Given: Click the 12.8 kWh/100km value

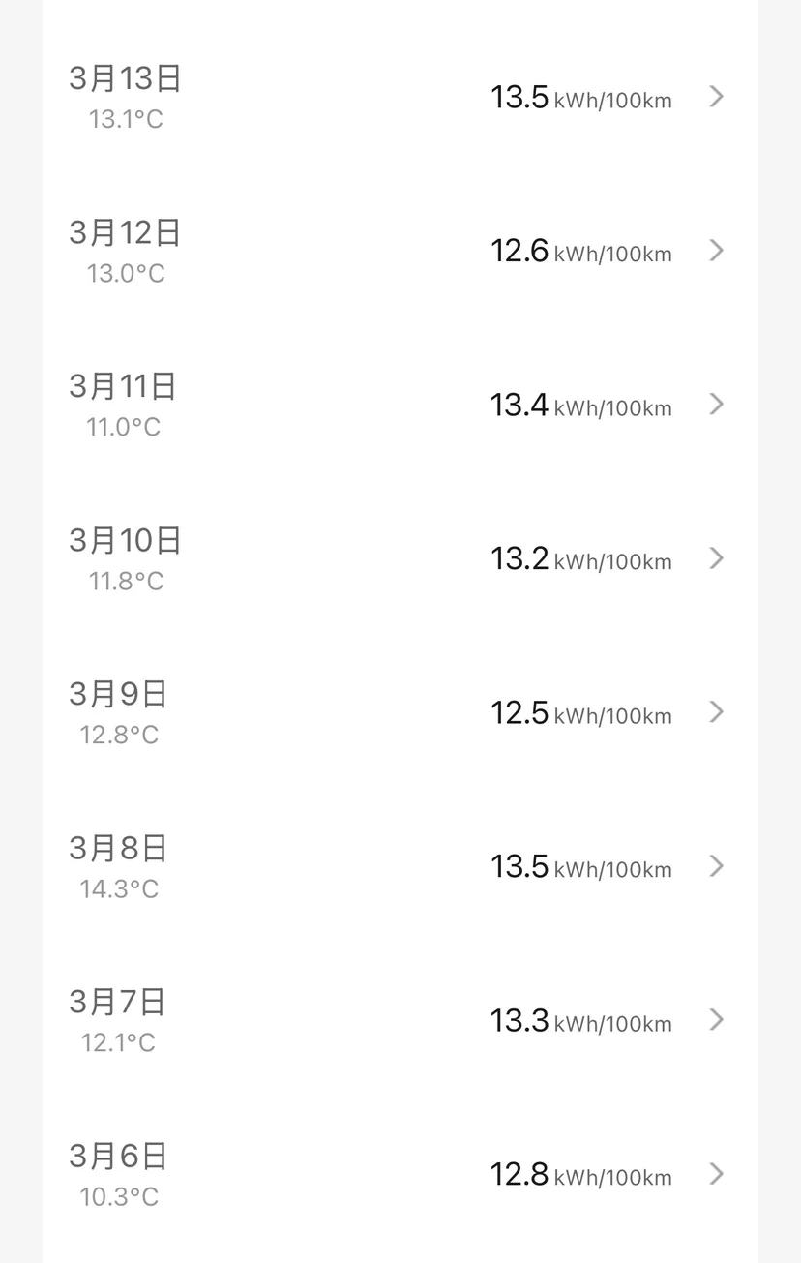Looking at the screenshot, I should click(x=580, y=1175).
